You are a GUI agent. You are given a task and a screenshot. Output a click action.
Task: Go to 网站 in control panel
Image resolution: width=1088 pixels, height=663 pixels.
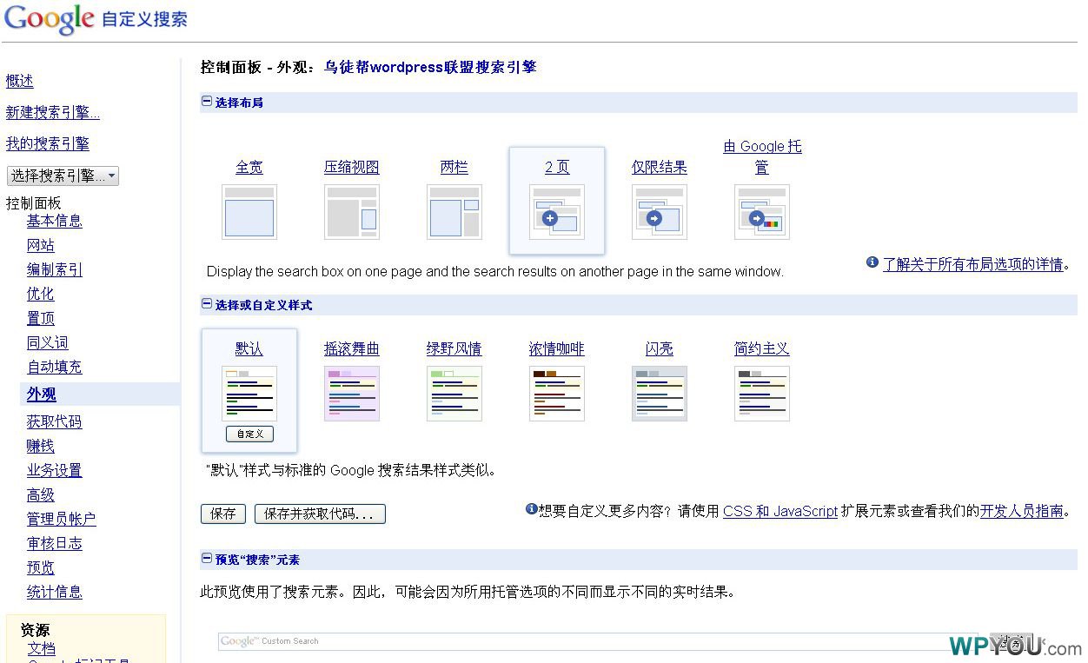pyautogui.click(x=41, y=245)
